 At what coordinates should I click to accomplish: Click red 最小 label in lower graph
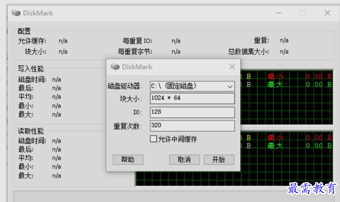[277, 137]
